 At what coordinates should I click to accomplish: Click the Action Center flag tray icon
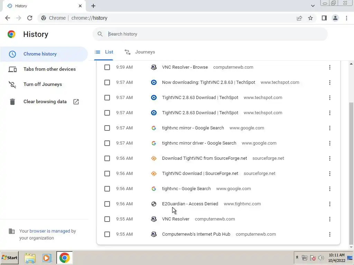point(313,257)
